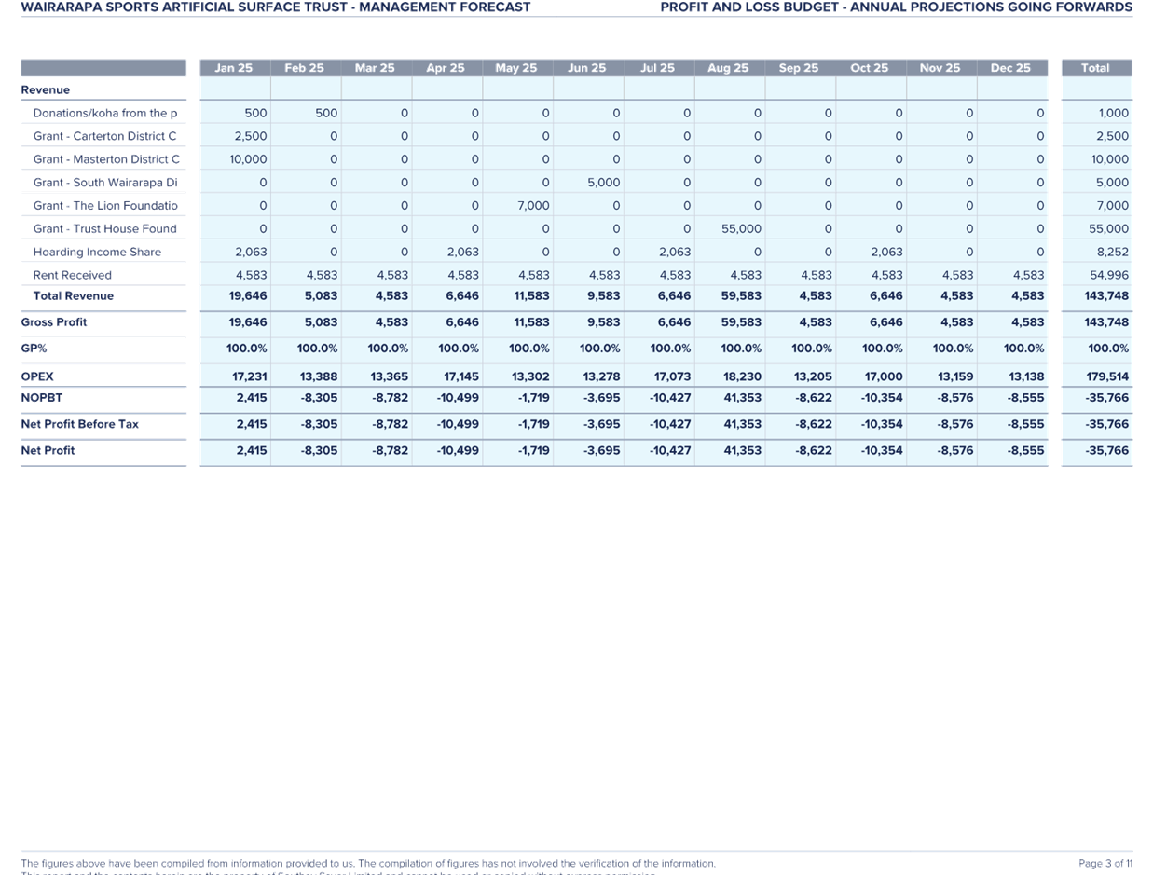Select the Rent Received row label

point(72,274)
